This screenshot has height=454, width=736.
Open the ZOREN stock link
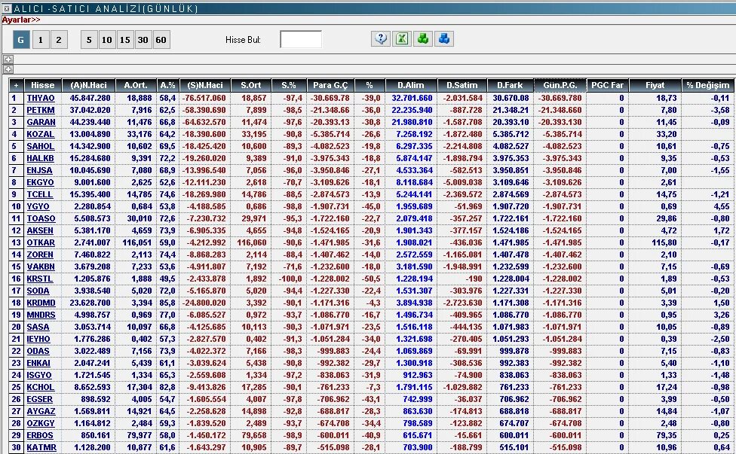[40, 255]
